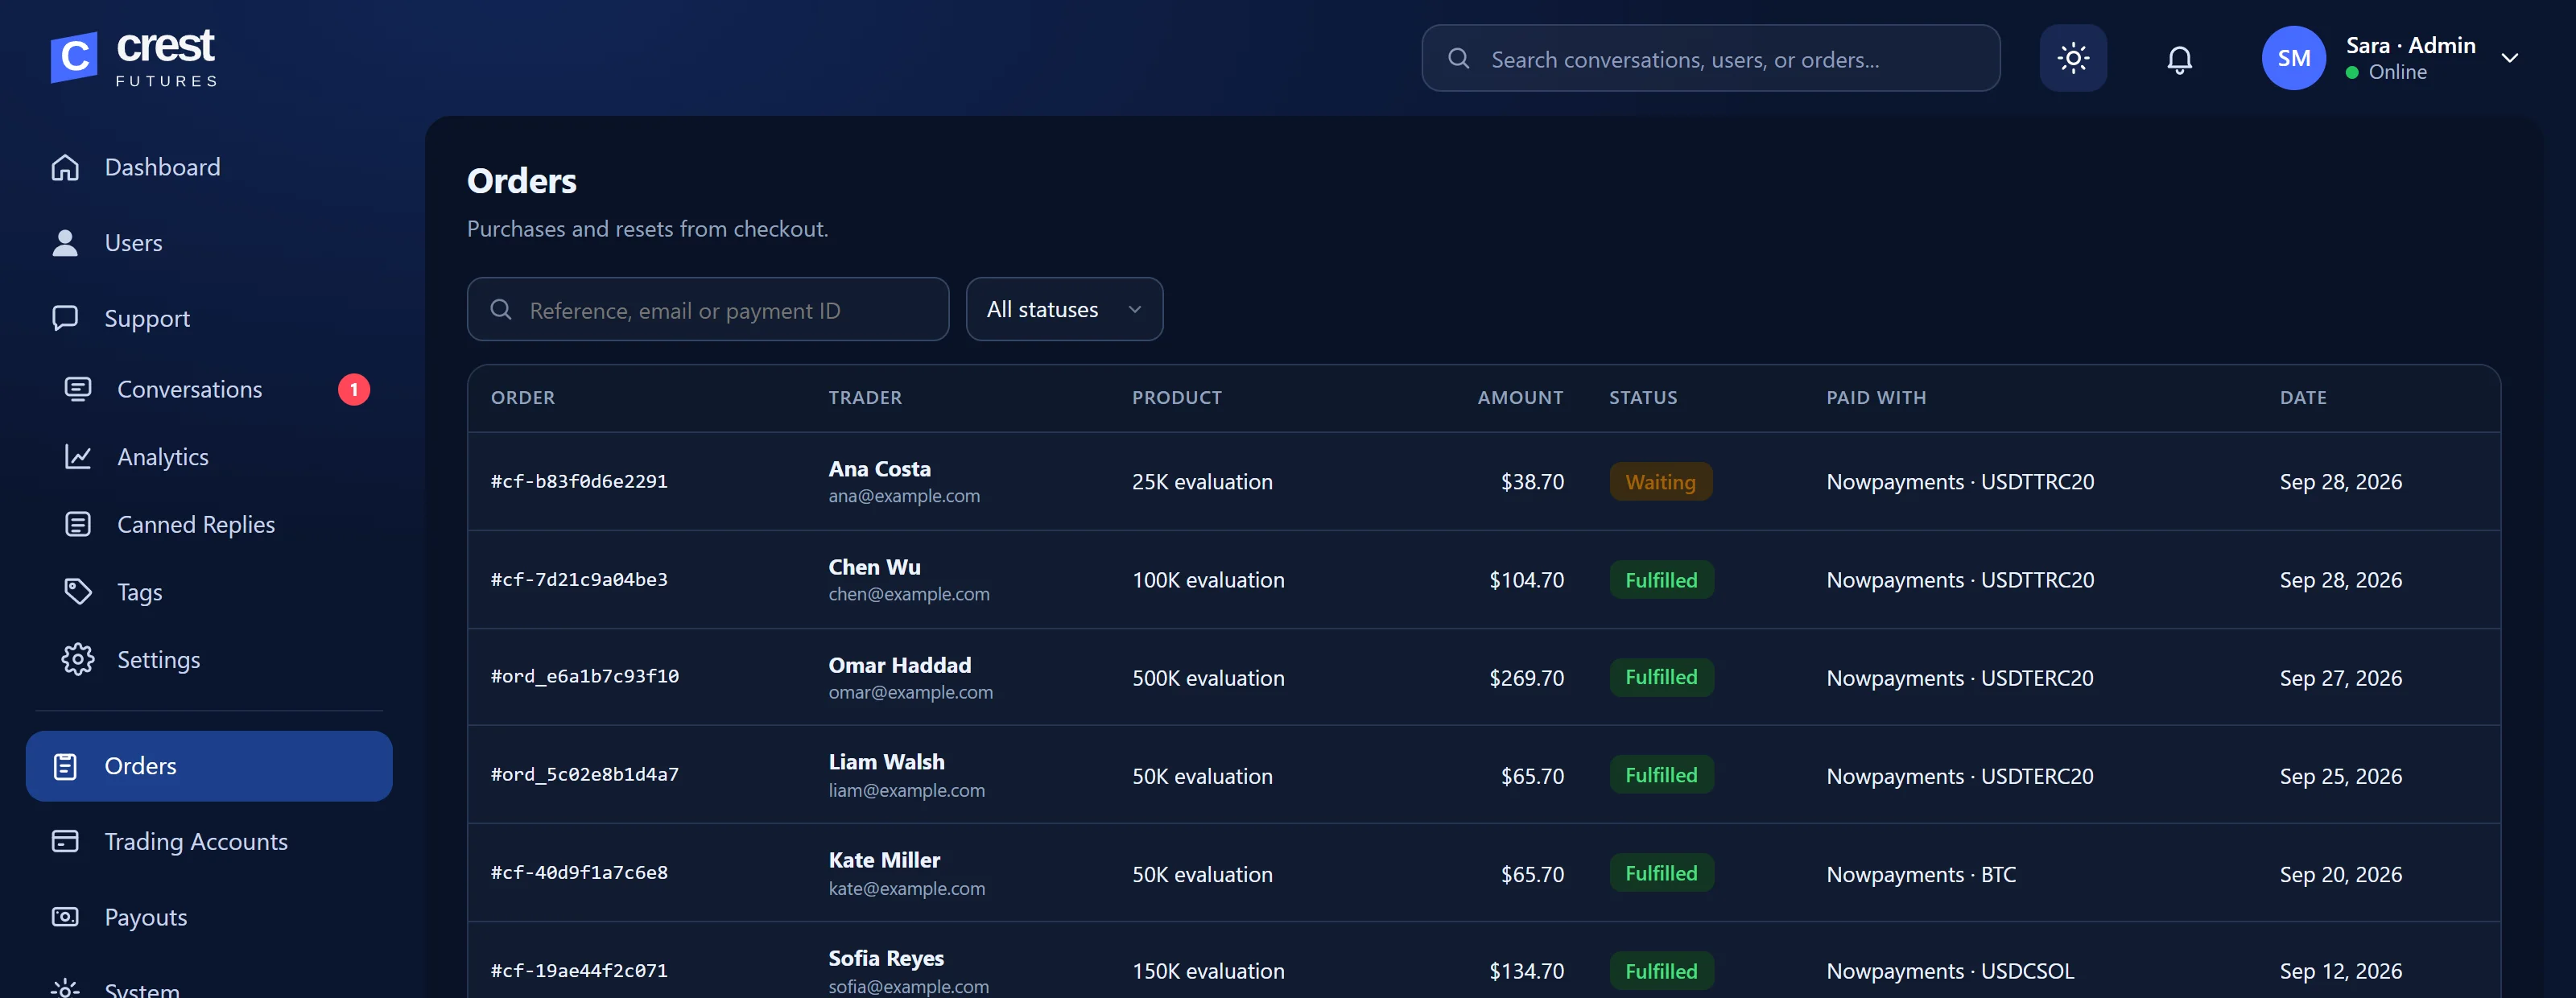
Task: Click trader name Kate Miller
Action: point(884,860)
